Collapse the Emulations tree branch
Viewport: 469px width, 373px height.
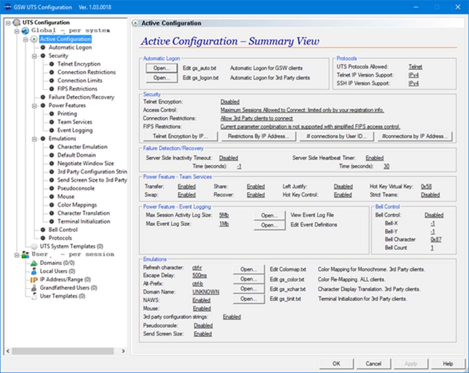35,139
